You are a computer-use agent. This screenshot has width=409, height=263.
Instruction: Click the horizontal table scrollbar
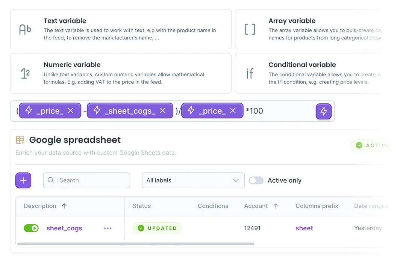point(136,244)
